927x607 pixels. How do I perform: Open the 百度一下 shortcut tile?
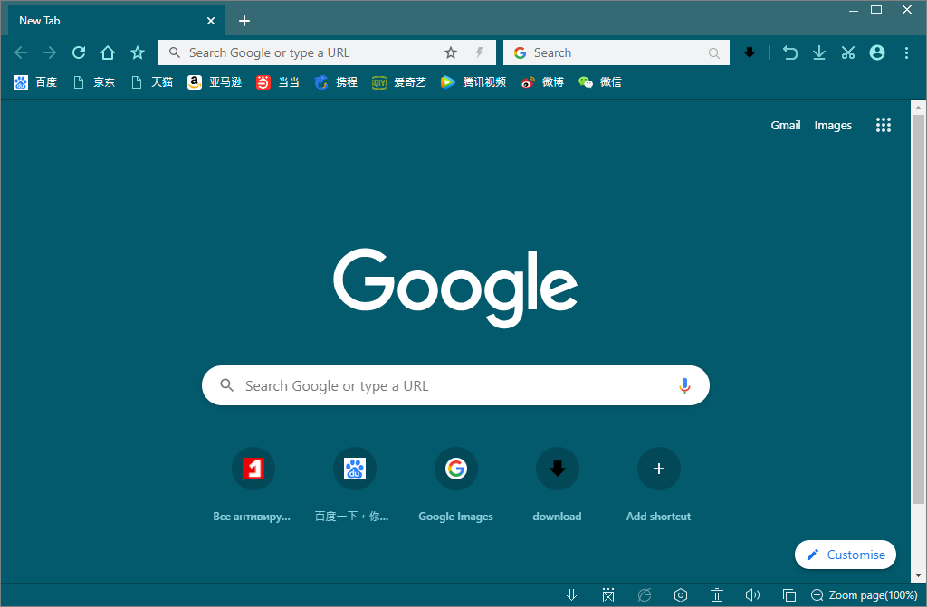tap(354, 485)
